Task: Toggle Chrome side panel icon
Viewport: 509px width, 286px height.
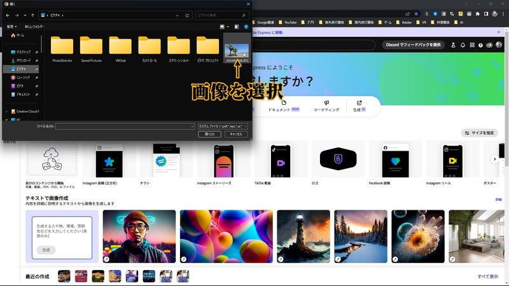Action: pyautogui.click(x=486, y=14)
